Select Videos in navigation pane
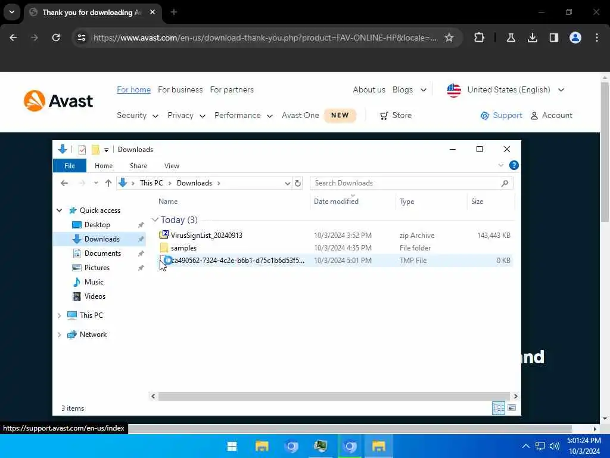The height and width of the screenshot is (458, 610). [x=95, y=296]
